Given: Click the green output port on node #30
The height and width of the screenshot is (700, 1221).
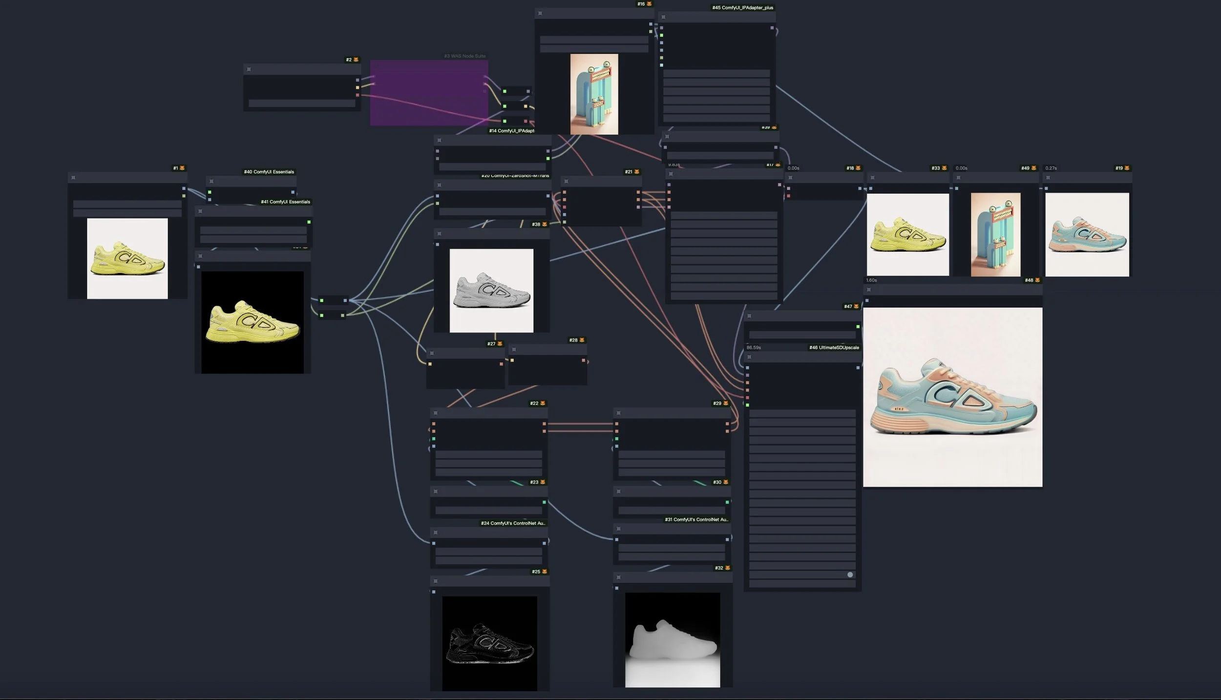Looking at the screenshot, I should (x=727, y=502).
